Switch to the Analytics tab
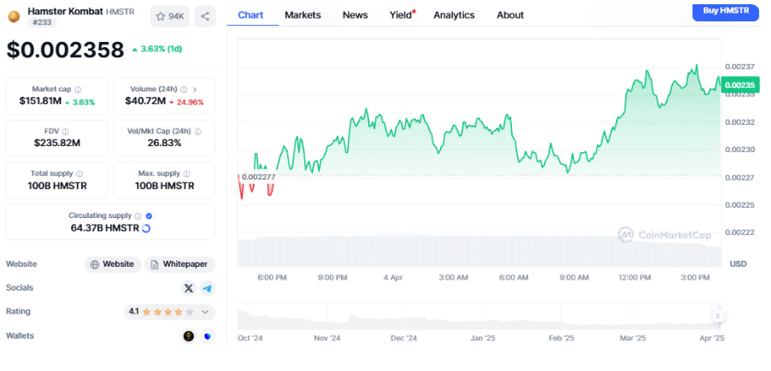 [x=454, y=15]
